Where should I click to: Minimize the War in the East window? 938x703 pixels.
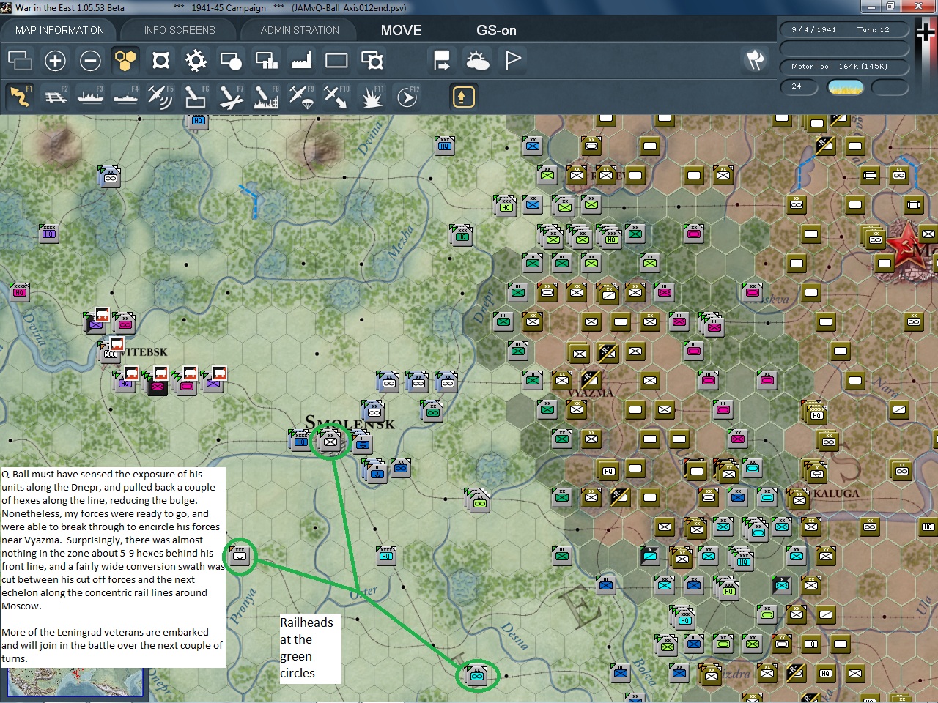tap(870, 7)
